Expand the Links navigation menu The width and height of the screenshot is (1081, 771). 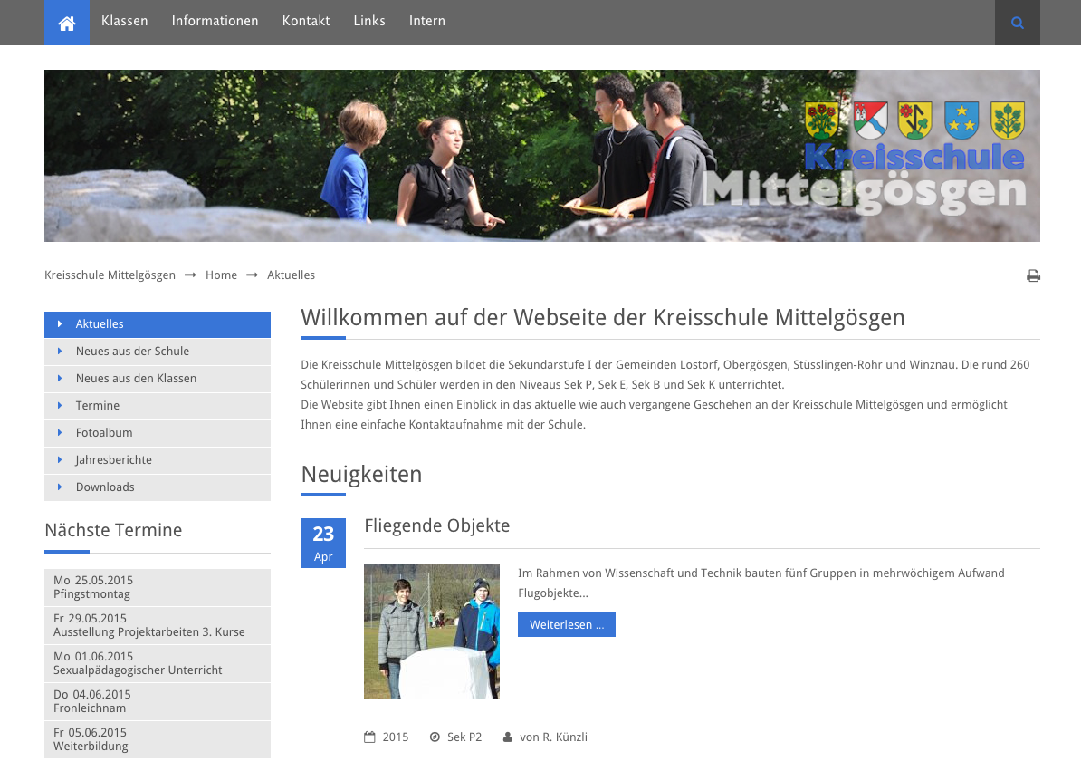click(x=369, y=21)
